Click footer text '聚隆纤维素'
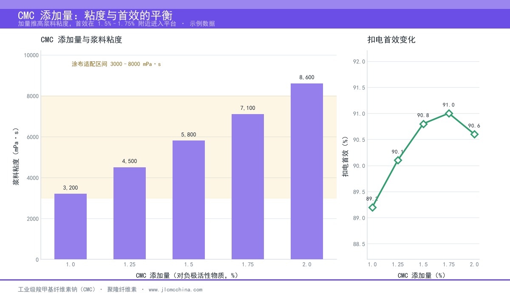 coord(122,289)
